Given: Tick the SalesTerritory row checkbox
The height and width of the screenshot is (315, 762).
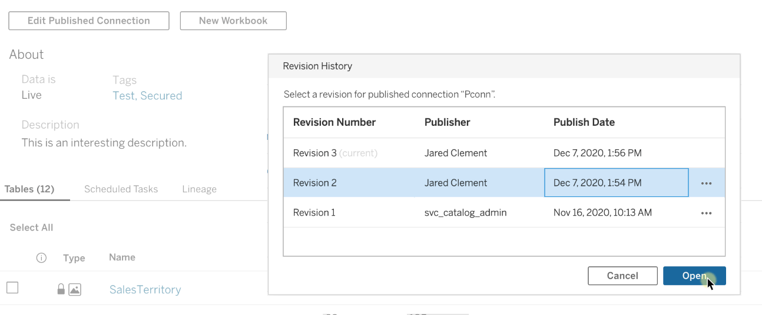Looking at the screenshot, I should click(x=12, y=288).
